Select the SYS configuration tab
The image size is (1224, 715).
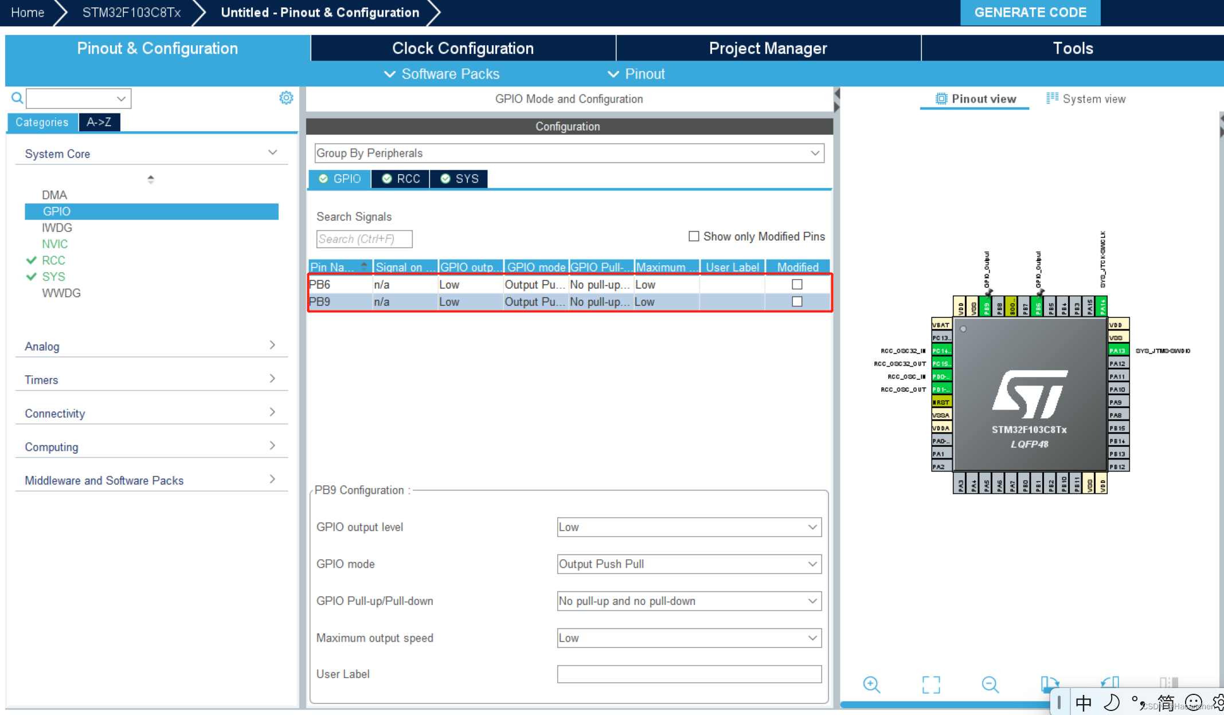459,179
